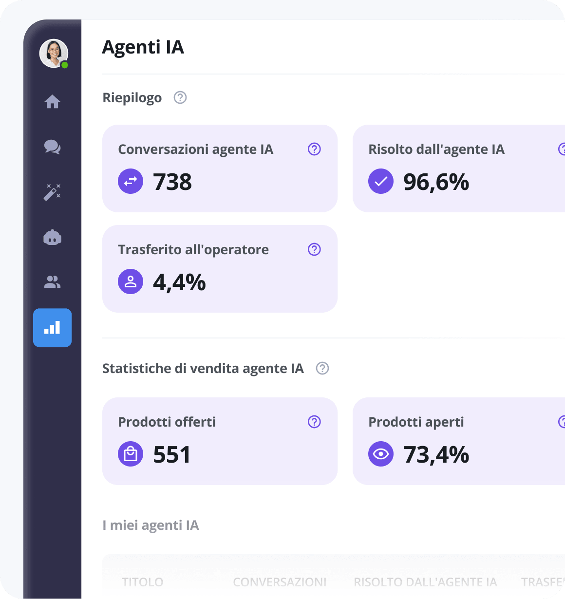
Task: Click the checkmark icon on Risolto dall'agente IA
Action: coord(381,181)
